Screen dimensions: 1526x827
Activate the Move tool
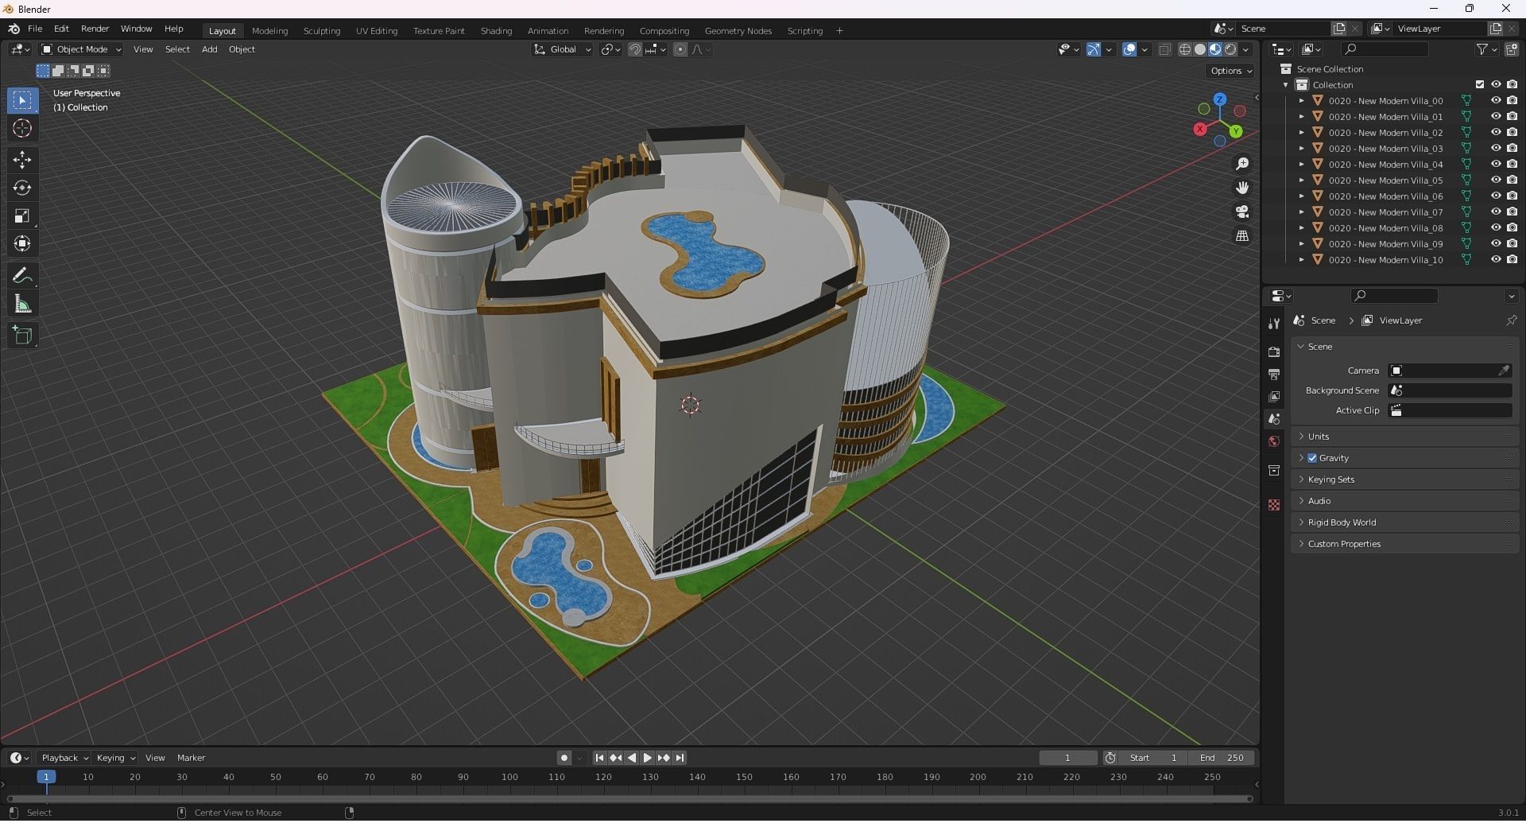[x=22, y=160]
